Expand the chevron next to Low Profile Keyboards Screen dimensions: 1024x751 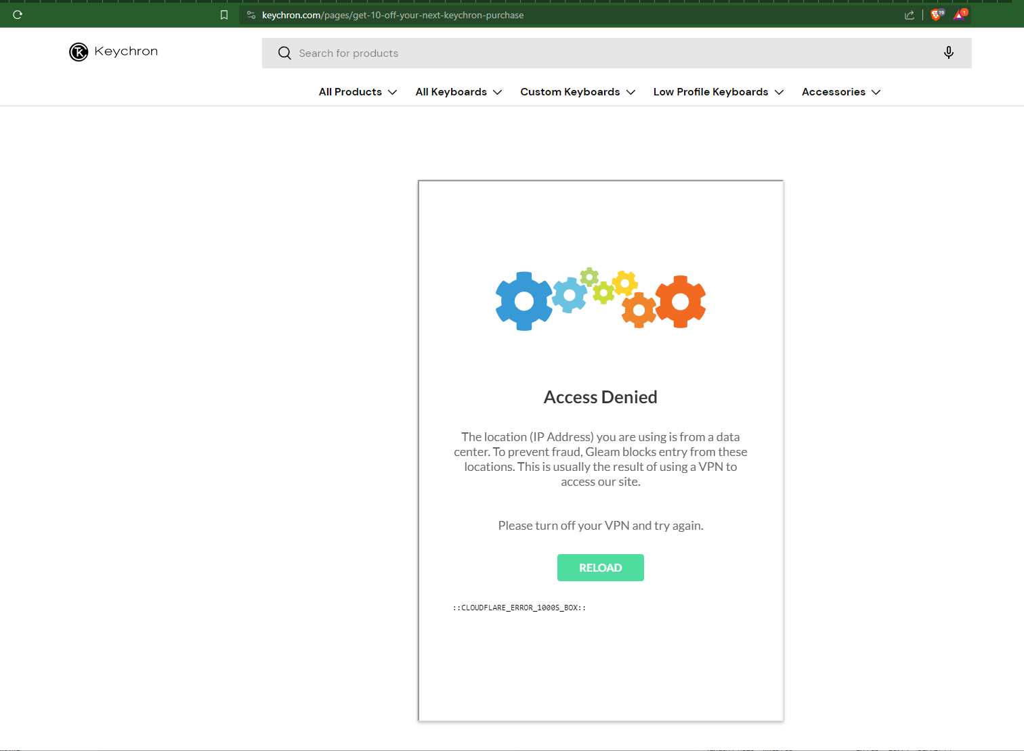[779, 92]
